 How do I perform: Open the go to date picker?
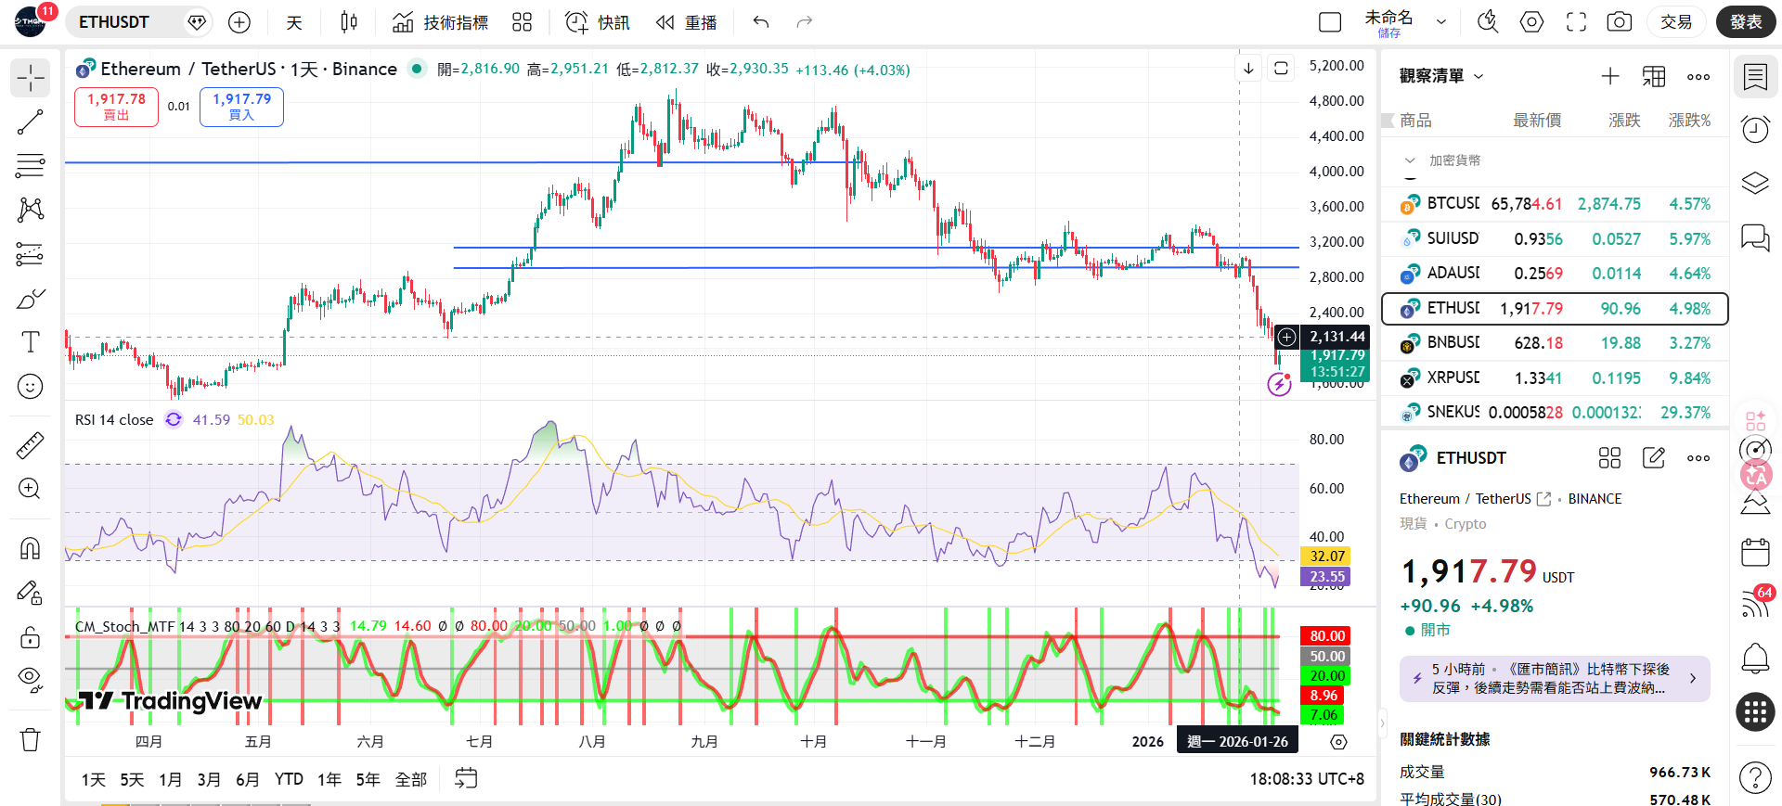click(466, 779)
